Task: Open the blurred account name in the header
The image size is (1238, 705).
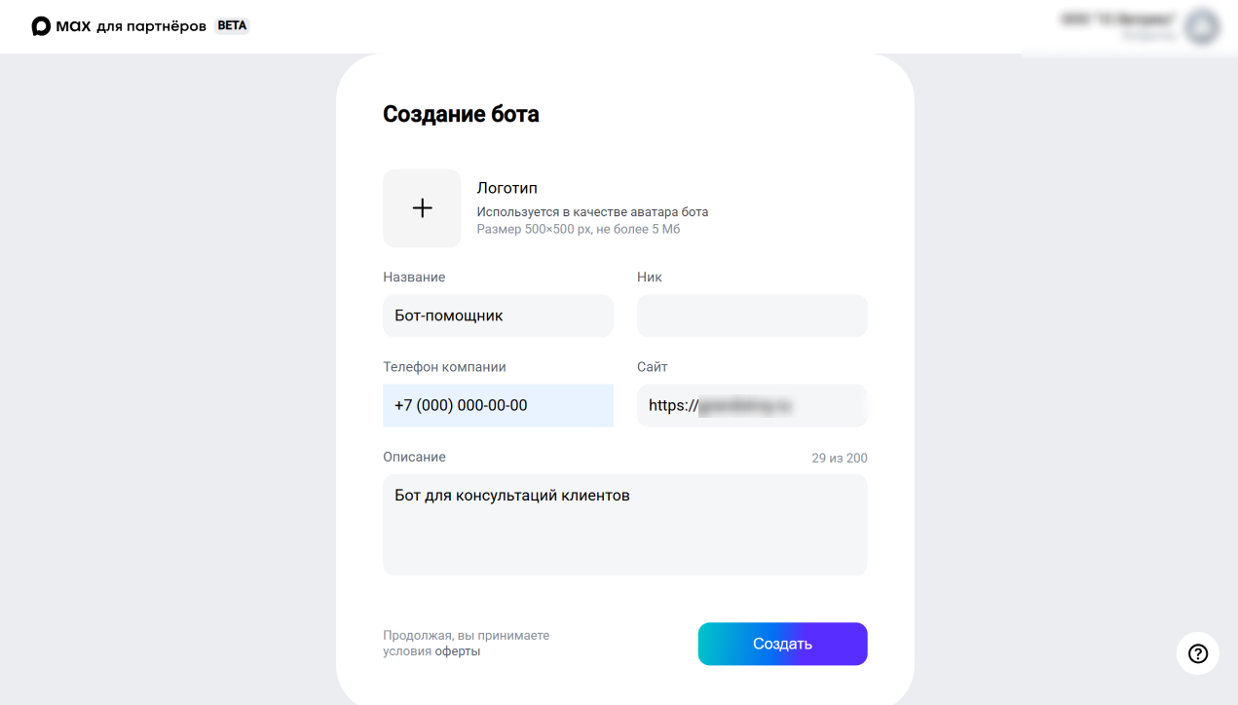Action: click(1117, 19)
